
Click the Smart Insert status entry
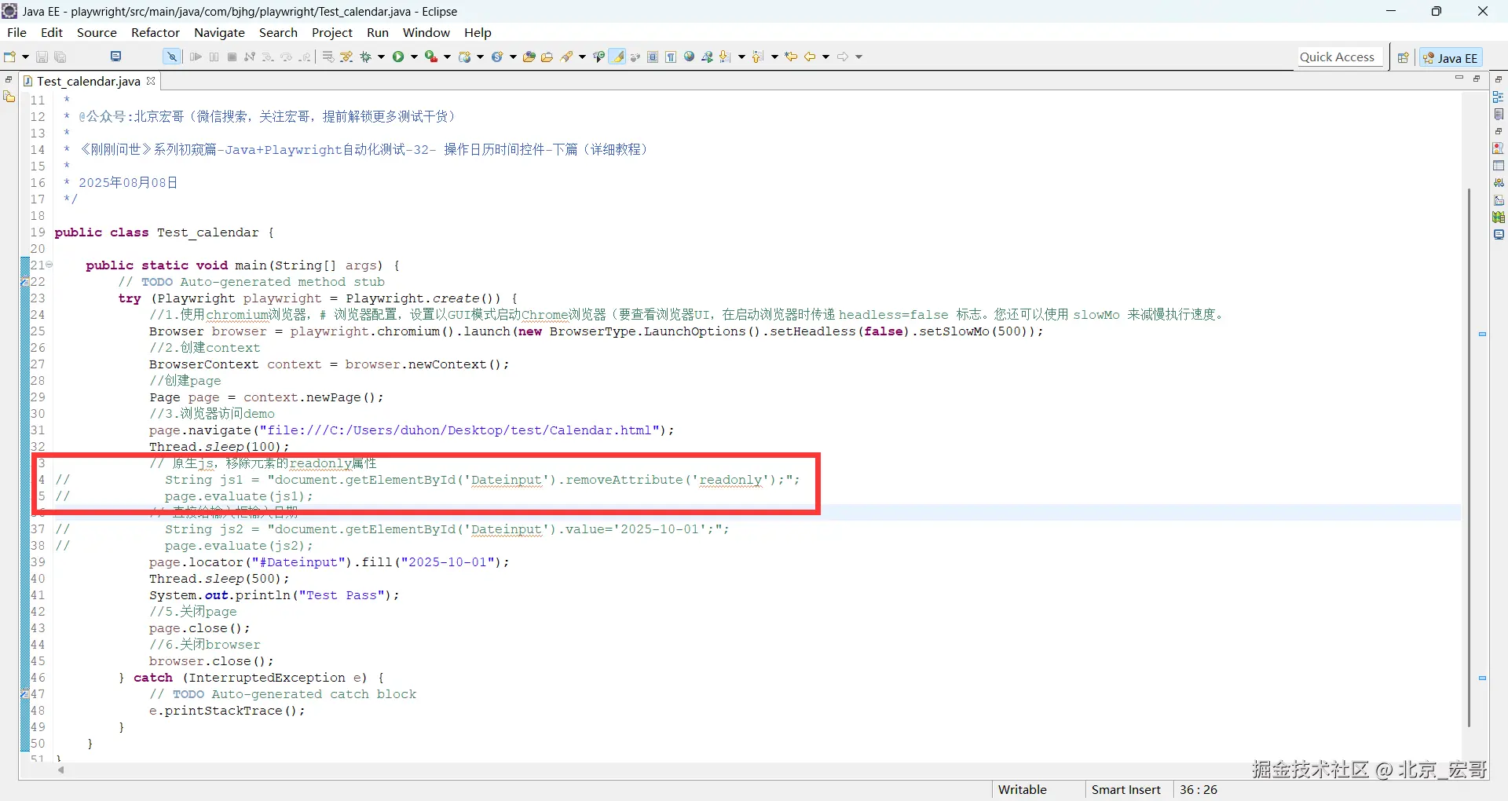(x=1126, y=789)
